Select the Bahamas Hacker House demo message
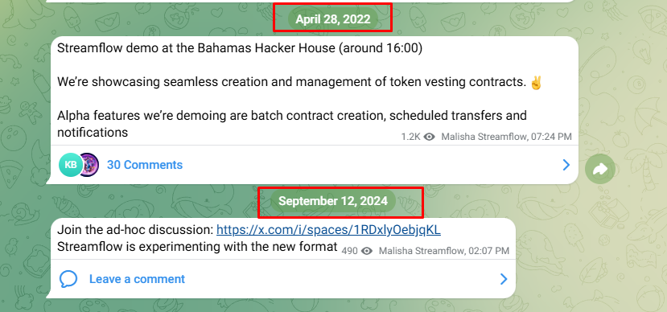Screen dimensions: 667x312 (315, 90)
